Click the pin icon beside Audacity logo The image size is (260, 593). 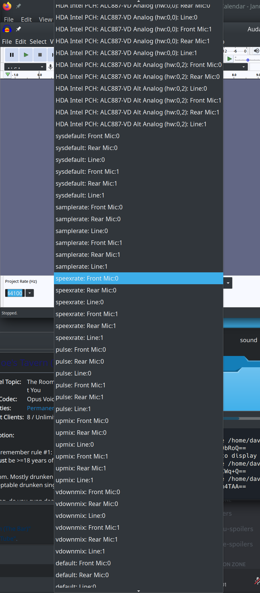coord(18,29)
